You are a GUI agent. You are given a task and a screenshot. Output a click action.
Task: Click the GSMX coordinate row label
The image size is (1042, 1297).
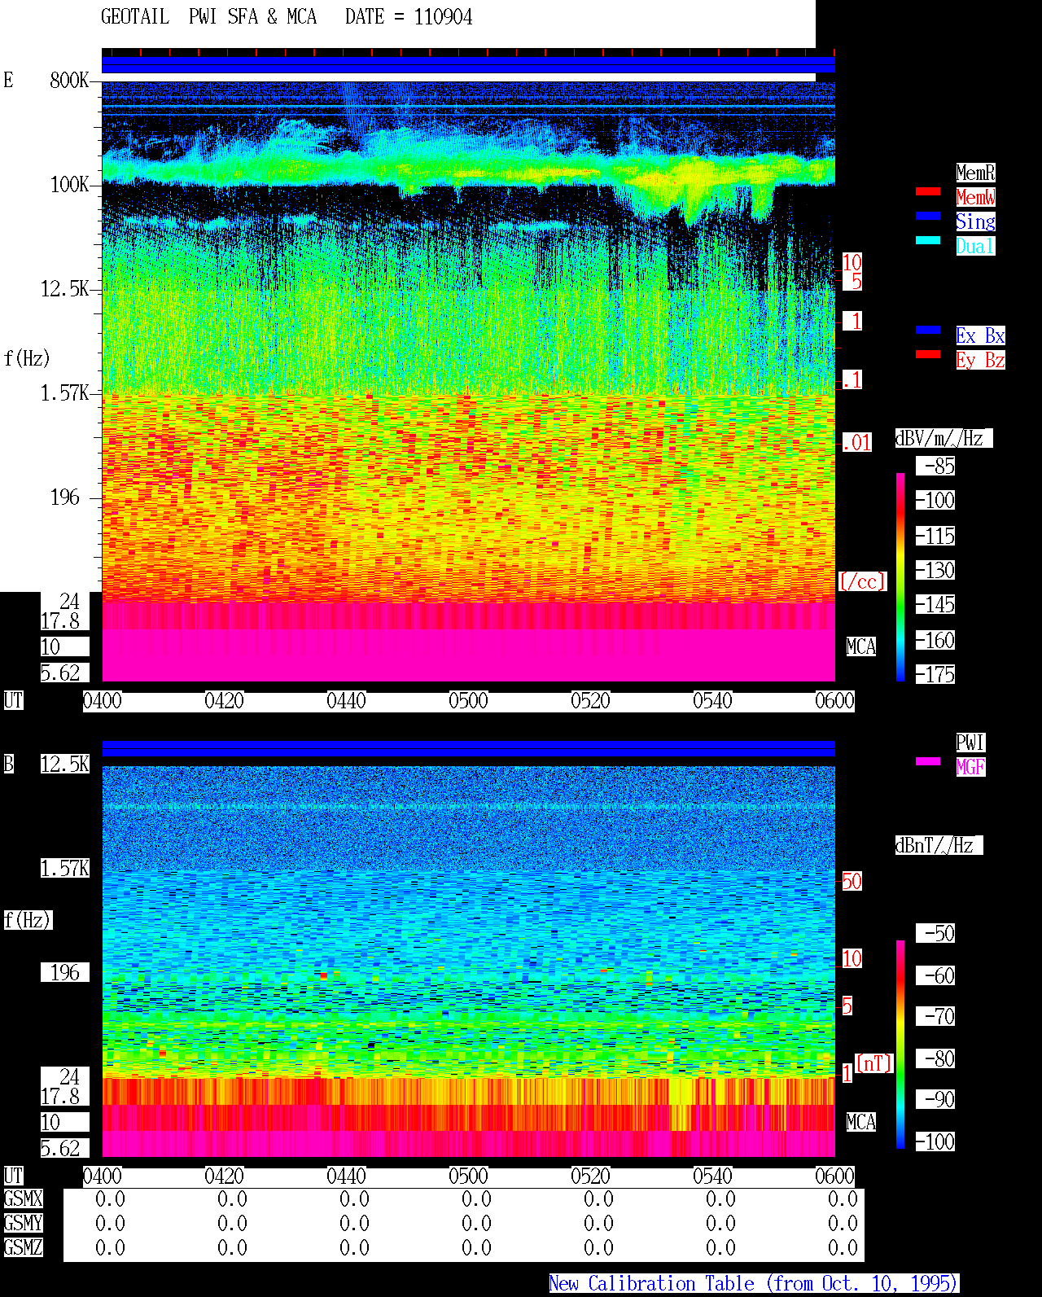[23, 1198]
